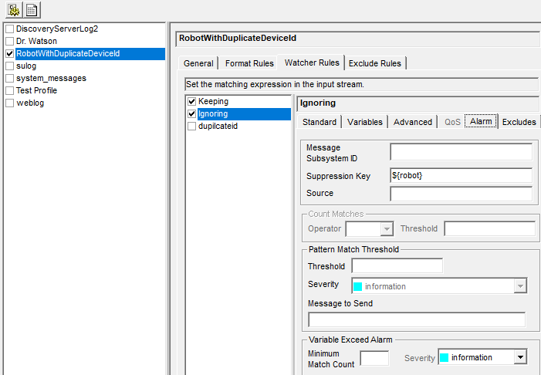
Task: Go to the General tab
Action: 198,63
